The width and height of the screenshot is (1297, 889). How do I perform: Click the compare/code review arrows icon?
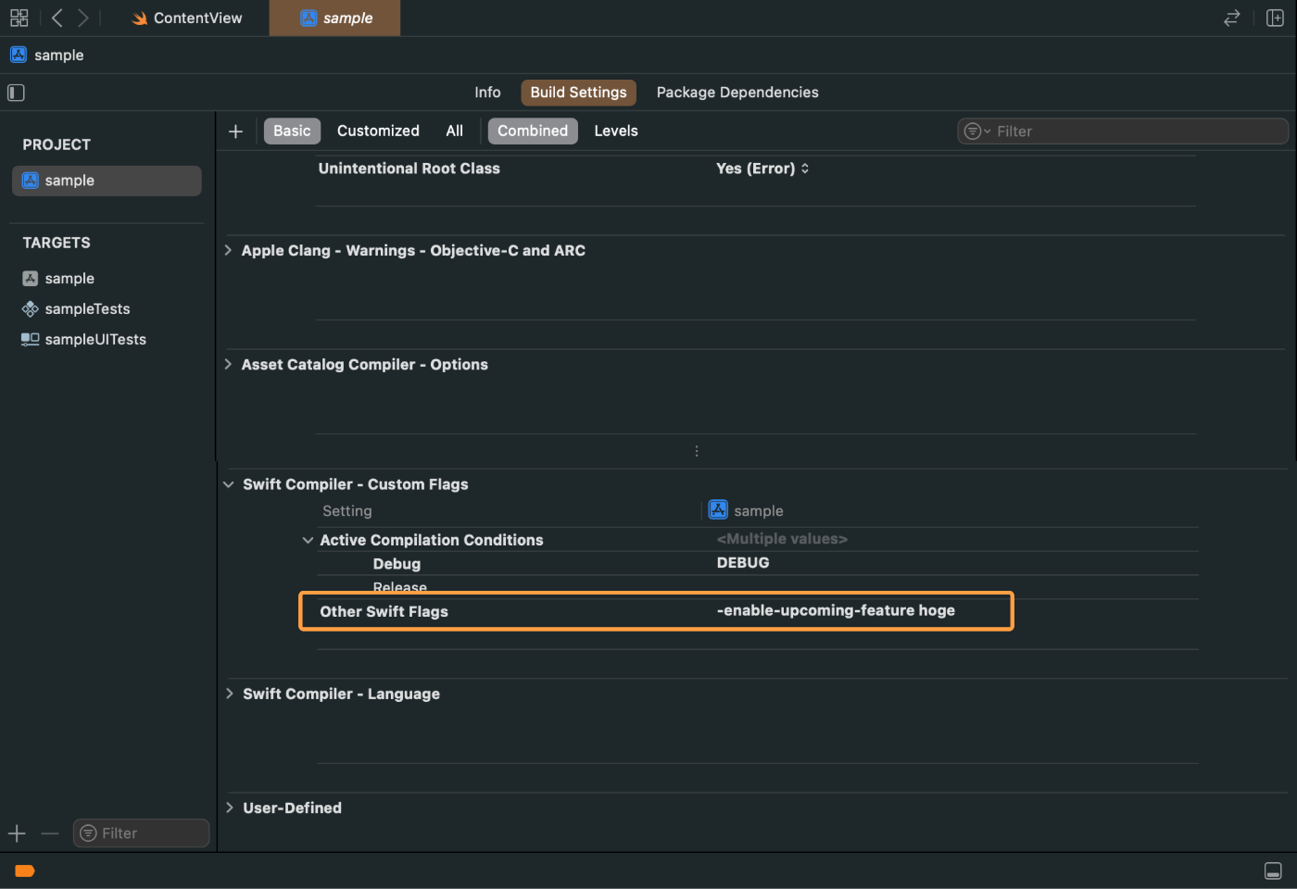tap(1232, 18)
